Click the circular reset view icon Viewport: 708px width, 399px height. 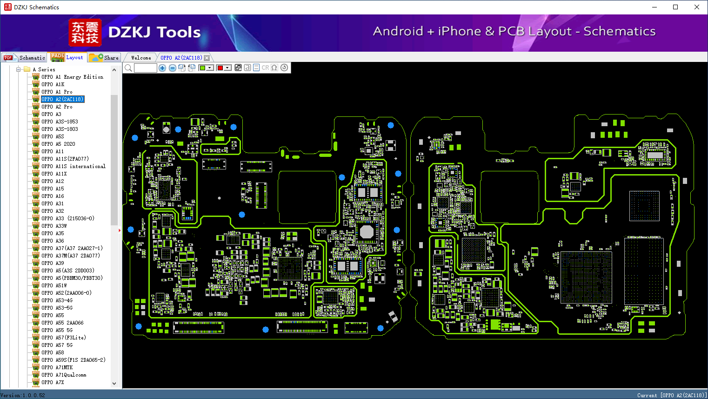point(284,68)
